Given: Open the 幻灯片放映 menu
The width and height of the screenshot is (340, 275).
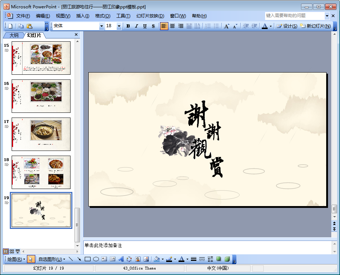Looking at the screenshot, I should pos(150,16).
